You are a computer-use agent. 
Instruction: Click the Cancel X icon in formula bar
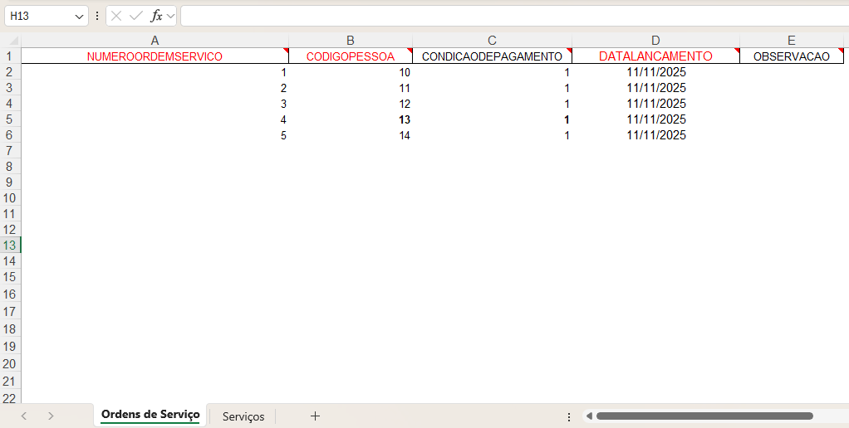[117, 16]
